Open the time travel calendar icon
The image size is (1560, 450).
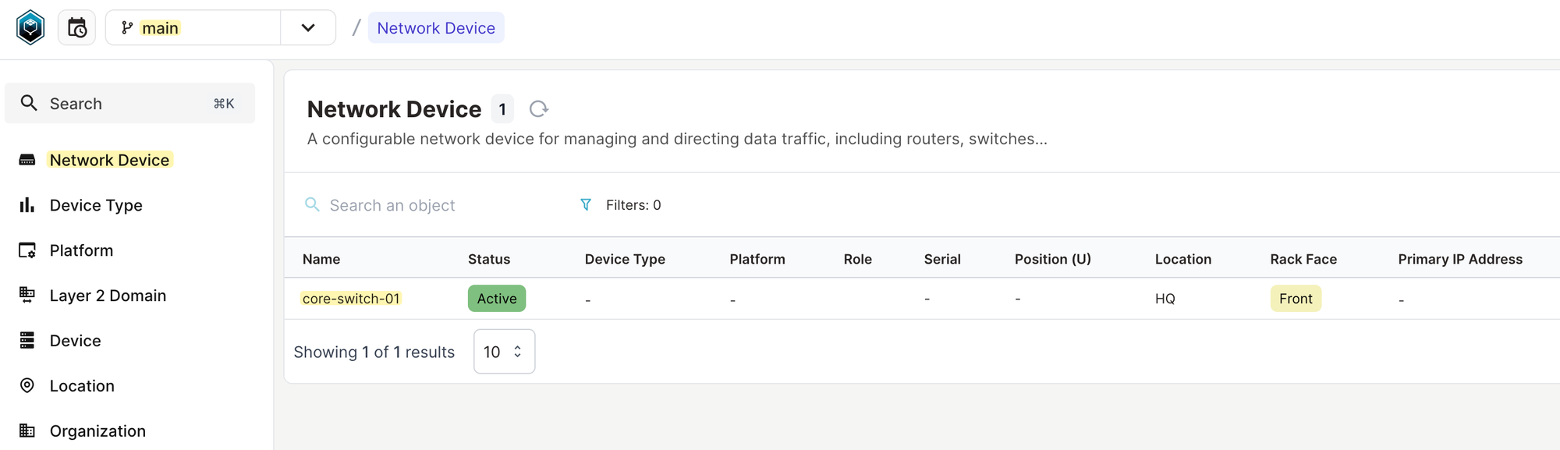77,28
